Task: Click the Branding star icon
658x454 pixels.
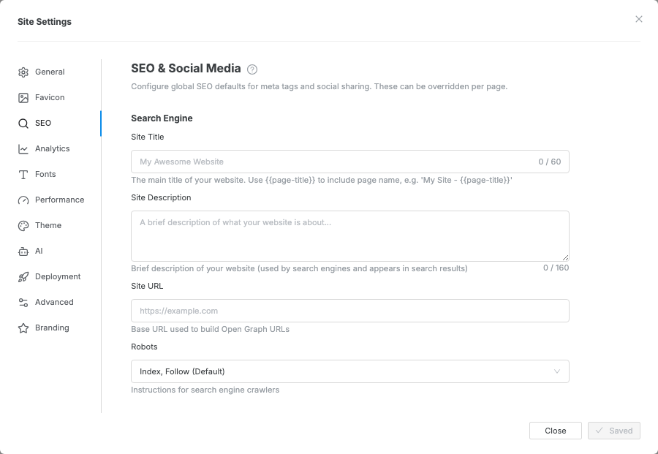Action: (x=23, y=328)
